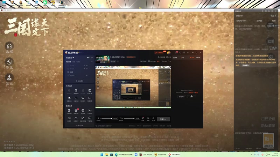Toggle visibility eye on the fourth source row
The width and height of the screenshot is (280, 157).
tap(87, 75)
